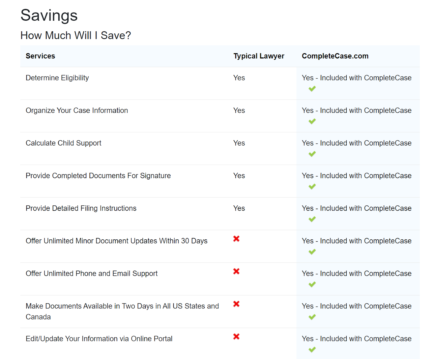
Task: Click 'Calculate Child Support' service text
Action: pyautogui.click(x=63, y=143)
